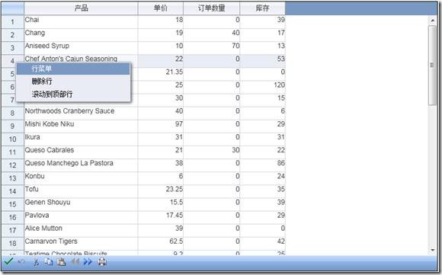Click unit price 97 cell

[161, 126]
